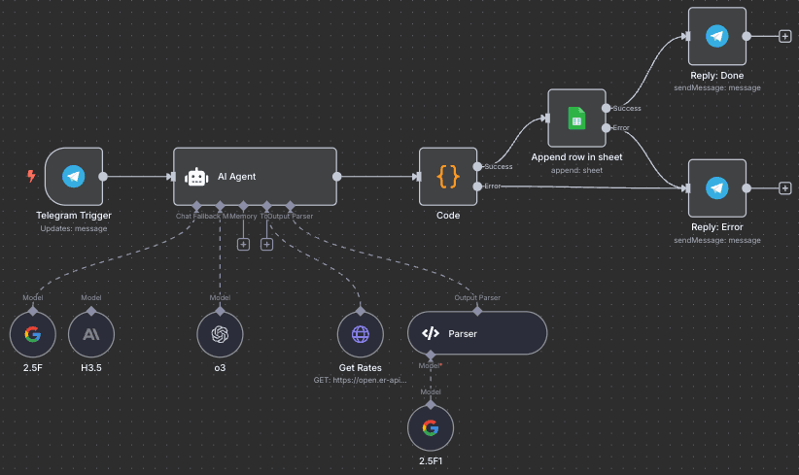799x475 pixels.
Task: Select the Reply: Error Telegram node
Action: pyautogui.click(x=717, y=188)
